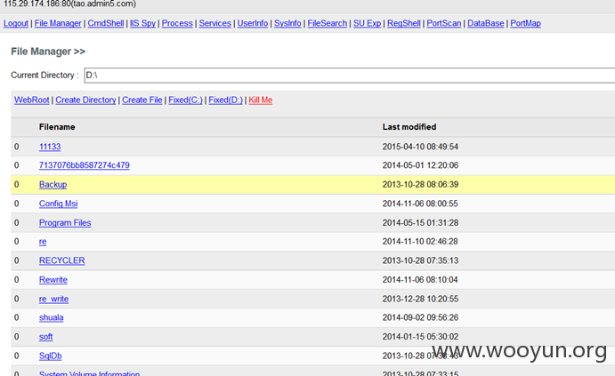615x376 pixels.
Task: Open SysInfo in the navigation bar
Action: 287,23
